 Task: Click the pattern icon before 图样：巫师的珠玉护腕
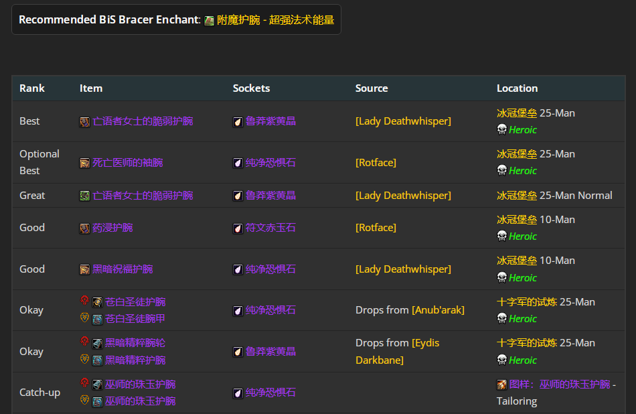click(x=501, y=385)
